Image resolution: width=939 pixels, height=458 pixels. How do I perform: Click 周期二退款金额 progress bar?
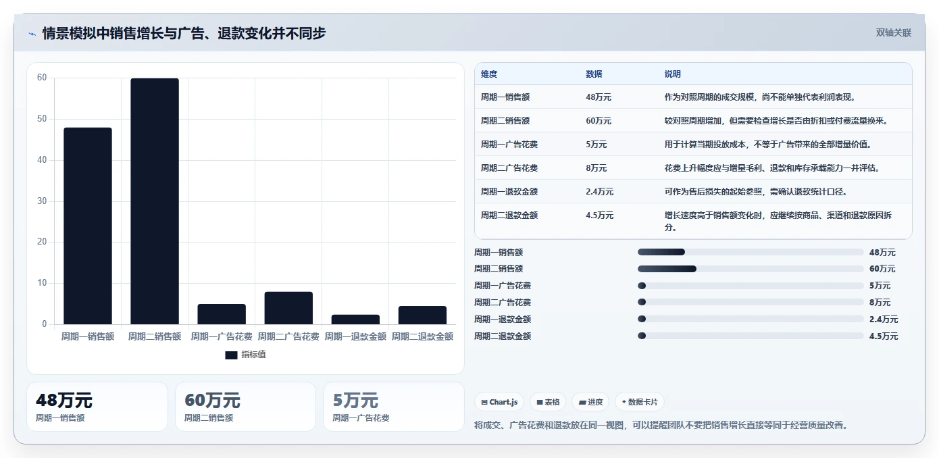coord(751,336)
